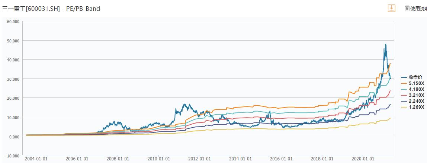Click the 0.000 y-axis label
This screenshot has width=427, height=163.
(14, 136)
